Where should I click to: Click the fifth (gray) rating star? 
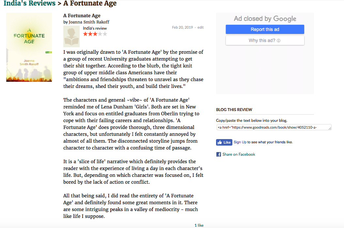105,34
